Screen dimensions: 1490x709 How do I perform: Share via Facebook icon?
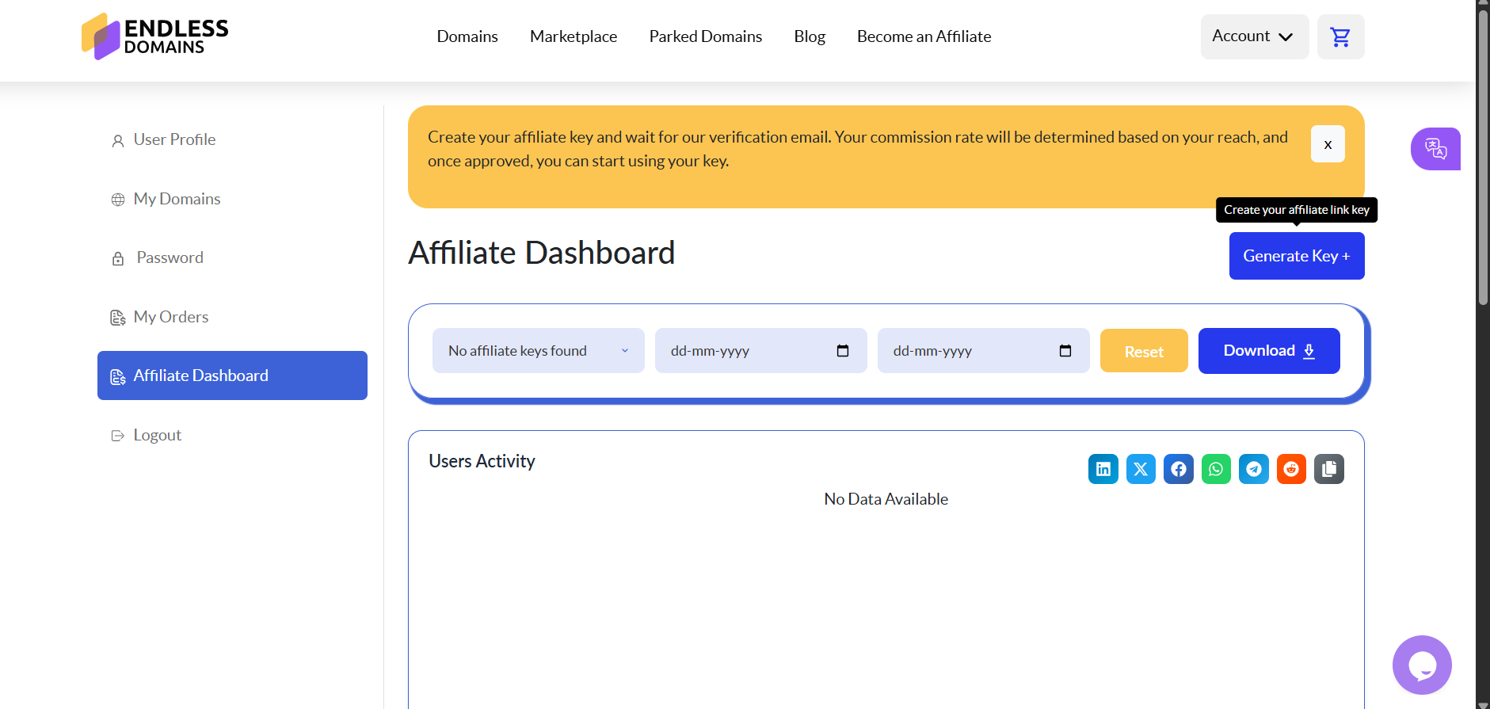1179,469
